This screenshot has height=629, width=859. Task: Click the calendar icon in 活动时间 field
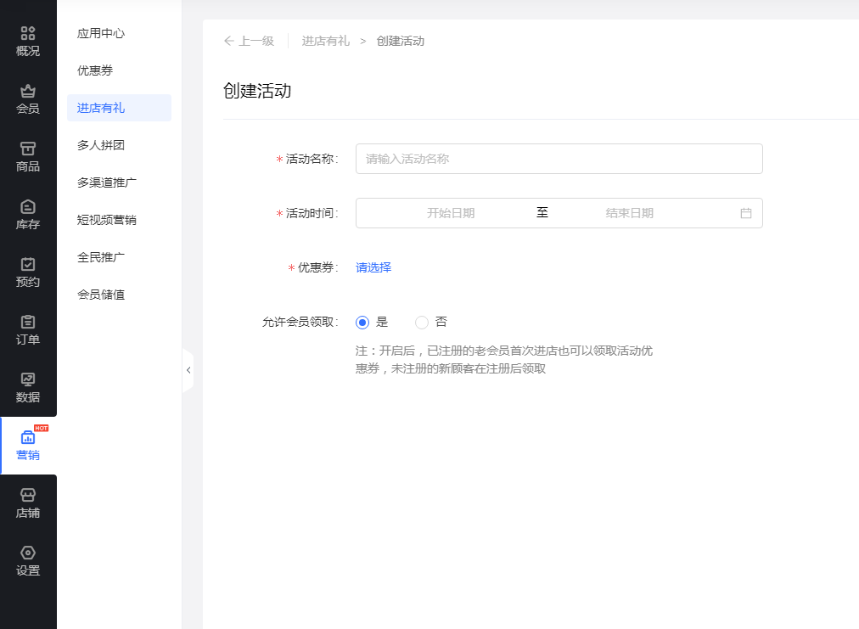(745, 213)
